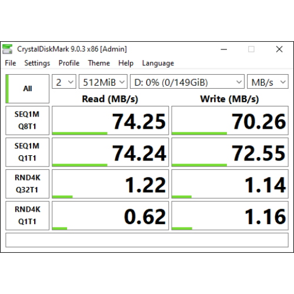
Task: Open the D: 0% (0/149GiB) drive dropdown
Action: tap(187, 82)
